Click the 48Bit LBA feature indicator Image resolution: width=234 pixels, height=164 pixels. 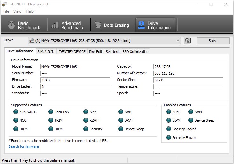pos(51,112)
